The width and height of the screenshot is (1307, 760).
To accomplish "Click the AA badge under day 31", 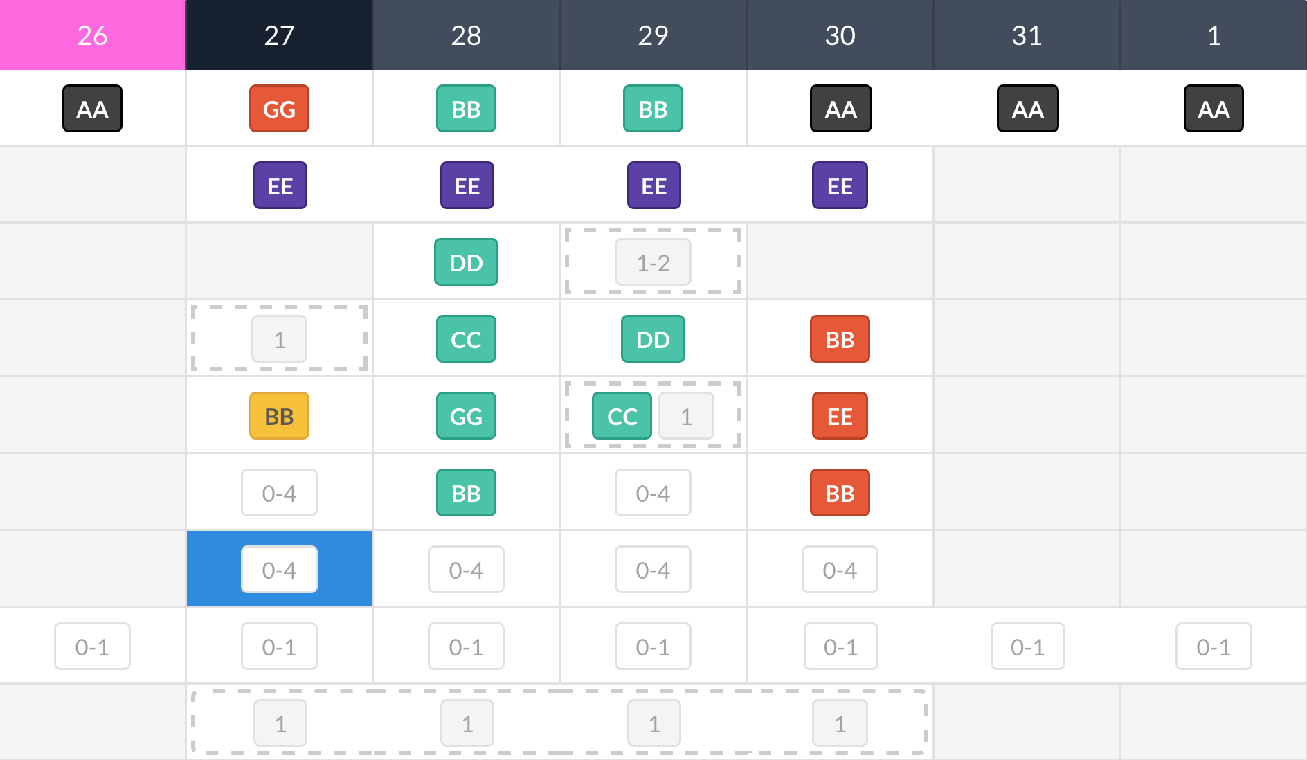I will coord(1027,109).
